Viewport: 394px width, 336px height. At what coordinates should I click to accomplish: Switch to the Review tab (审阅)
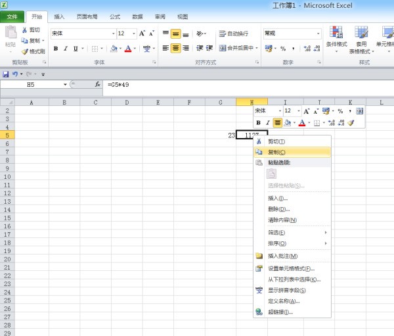click(x=160, y=17)
